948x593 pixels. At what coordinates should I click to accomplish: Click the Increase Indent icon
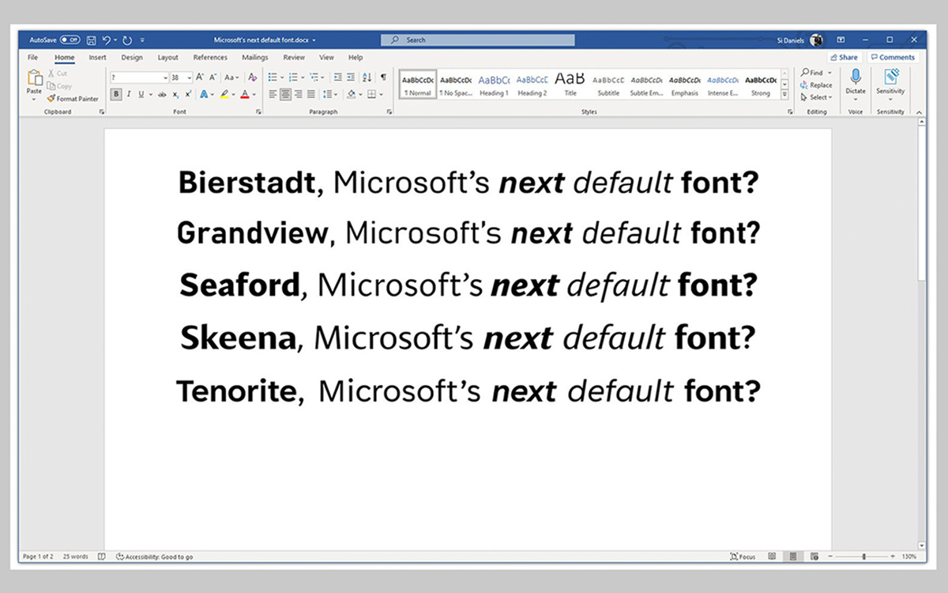coord(350,77)
